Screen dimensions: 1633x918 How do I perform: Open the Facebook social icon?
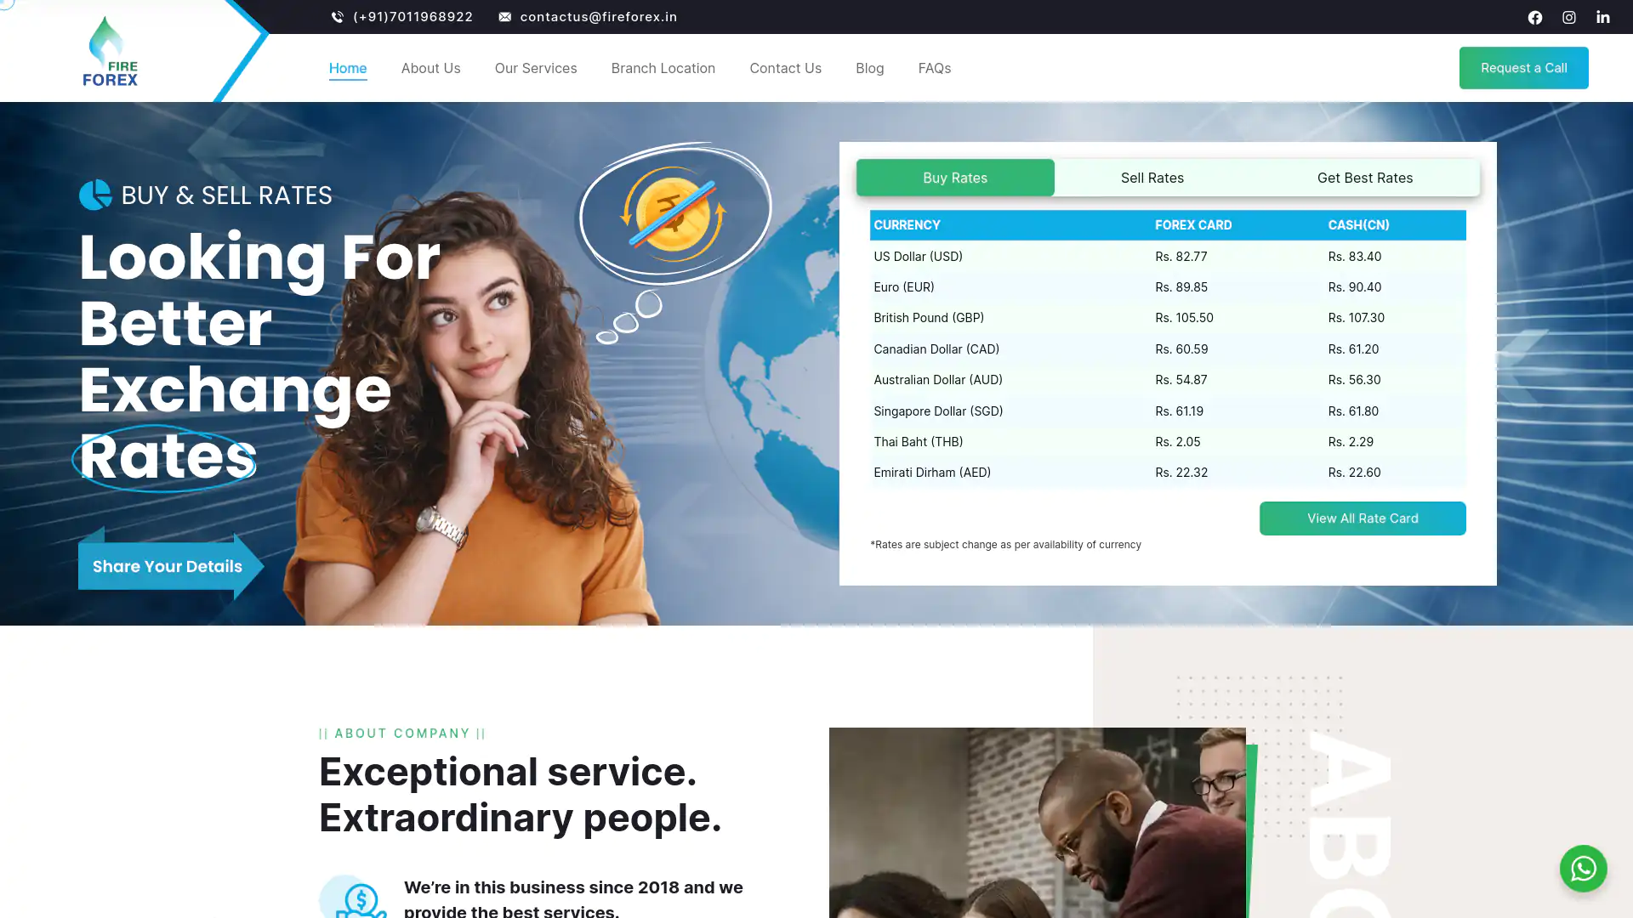pos(1534,17)
